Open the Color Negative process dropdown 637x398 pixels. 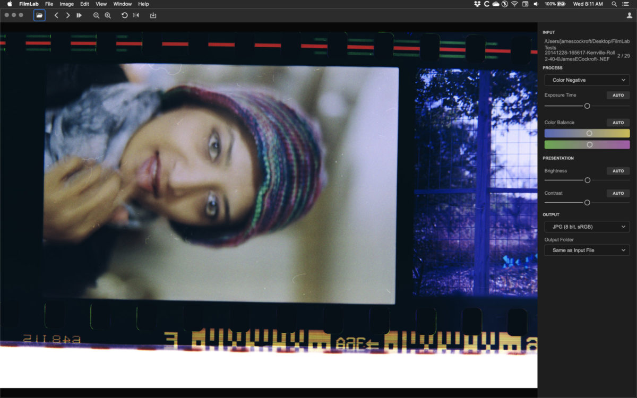587,80
